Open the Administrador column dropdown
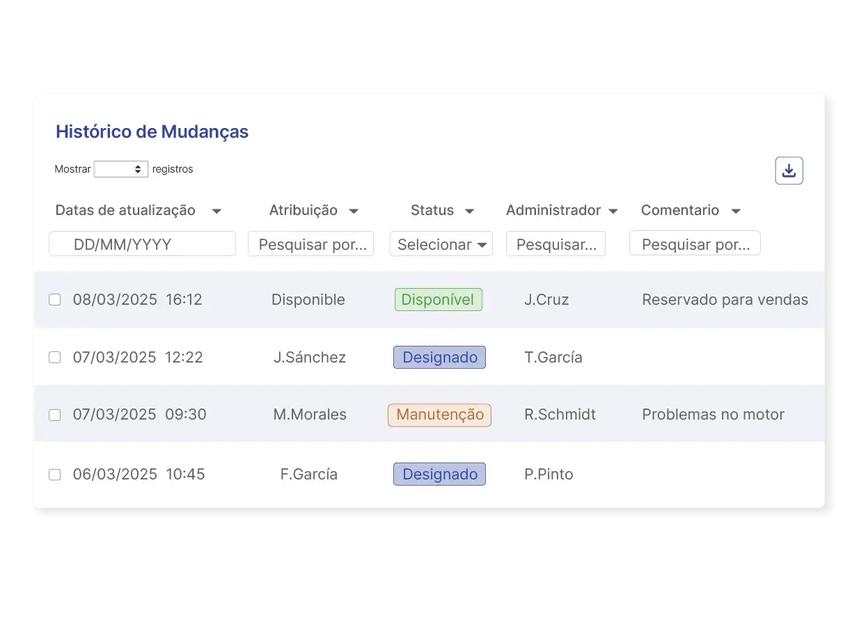Viewport: 859px width, 622px height. (613, 210)
